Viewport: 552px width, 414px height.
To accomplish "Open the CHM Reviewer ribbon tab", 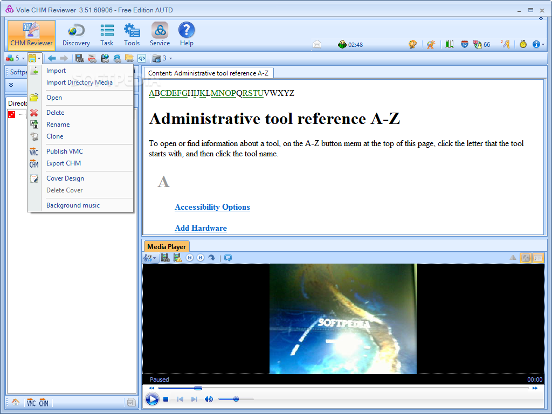I will coord(31,35).
